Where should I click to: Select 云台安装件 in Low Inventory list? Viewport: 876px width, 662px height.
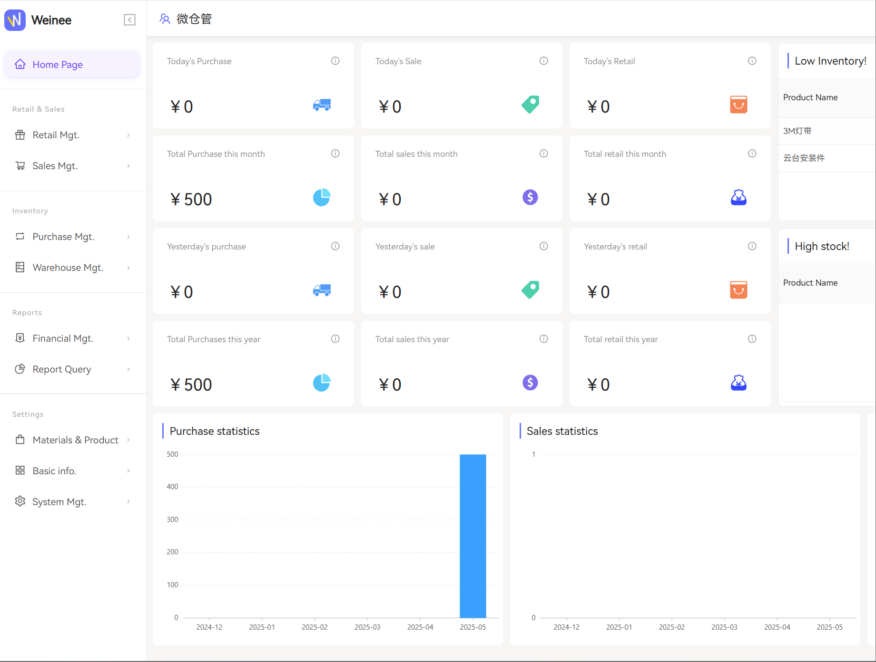coord(804,158)
